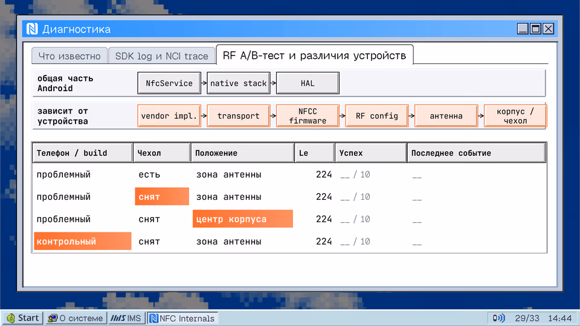The image size is (580, 326).
Task: Select the transport block
Action: (238, 116)
